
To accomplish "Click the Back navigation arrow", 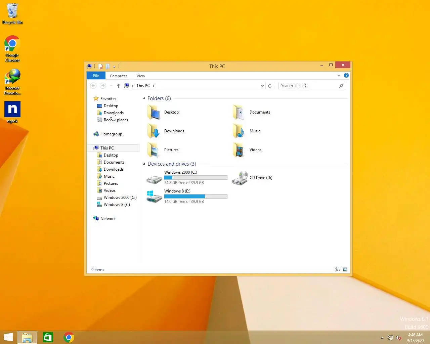I will pyautogui.click(x=93, y=86).
